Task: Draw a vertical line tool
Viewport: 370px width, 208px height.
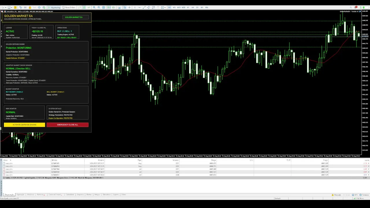Action: [135, 7]
